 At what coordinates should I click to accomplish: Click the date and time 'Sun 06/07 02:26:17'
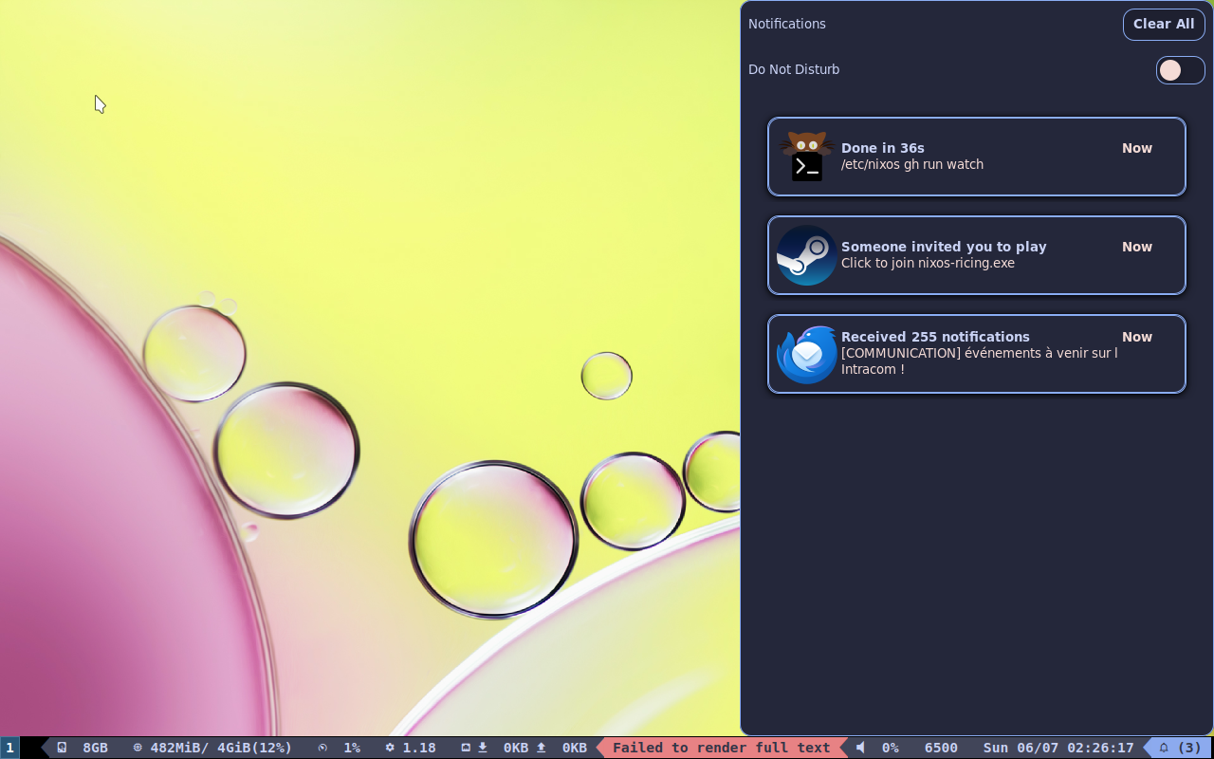click(x=1058, y=748)
